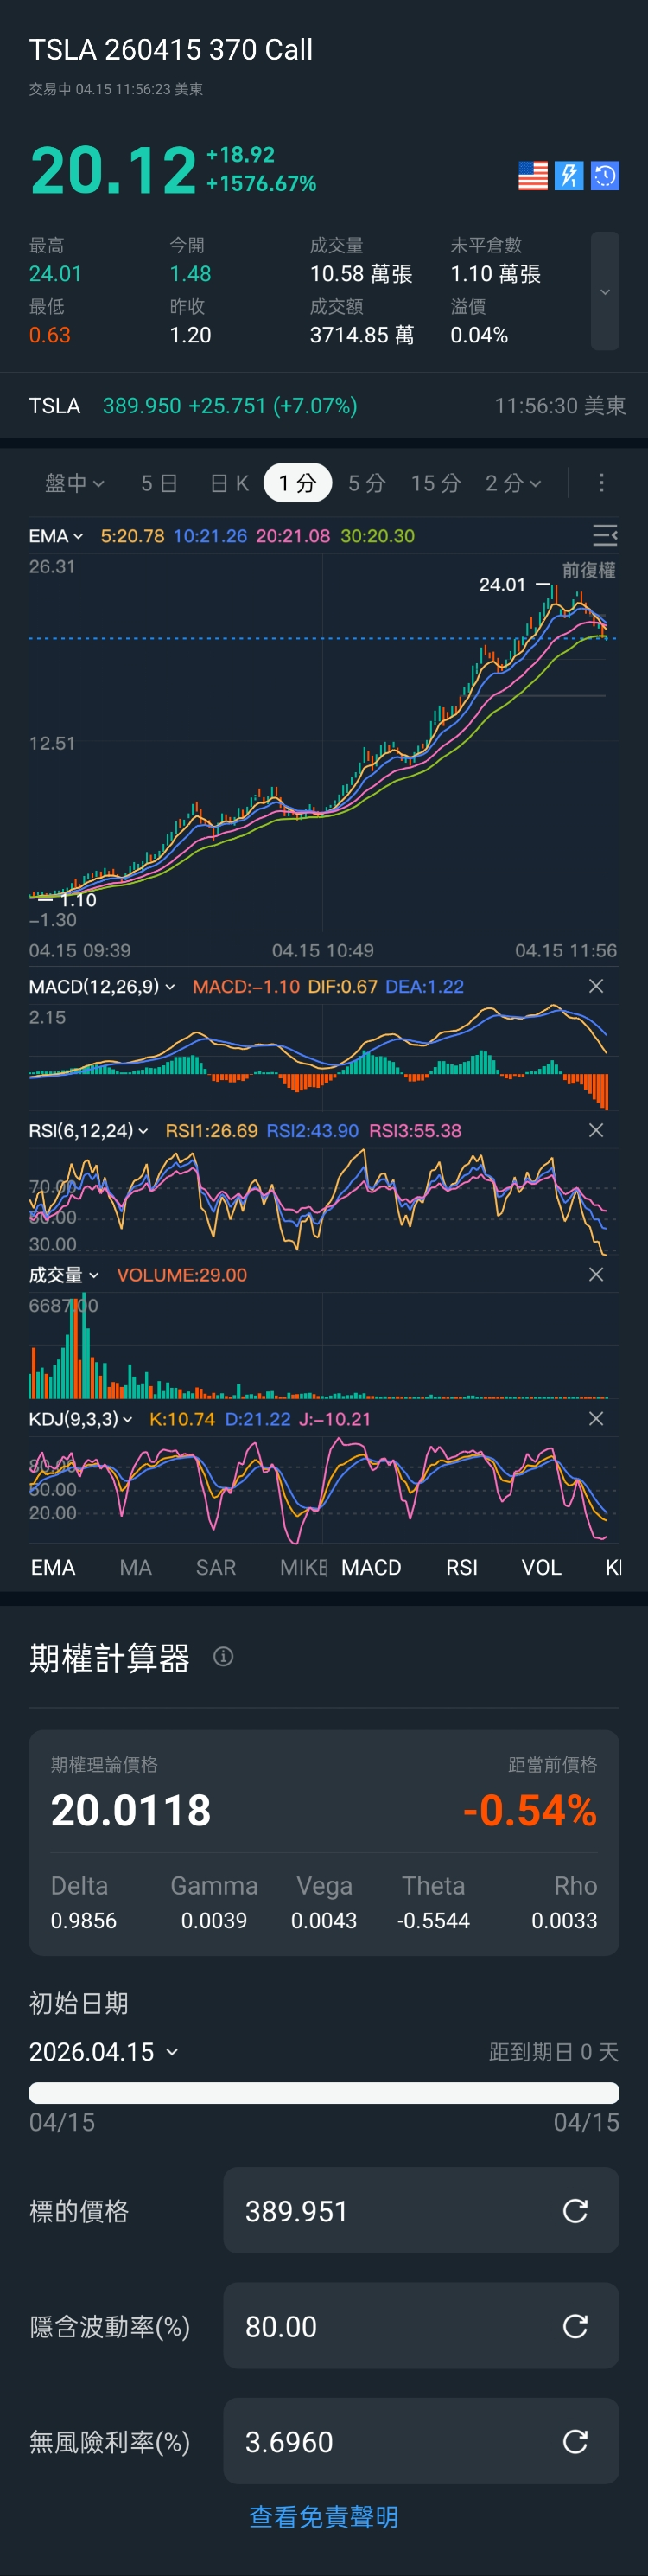
Task: Expand the quote details chevron panel
Action: 604,291
